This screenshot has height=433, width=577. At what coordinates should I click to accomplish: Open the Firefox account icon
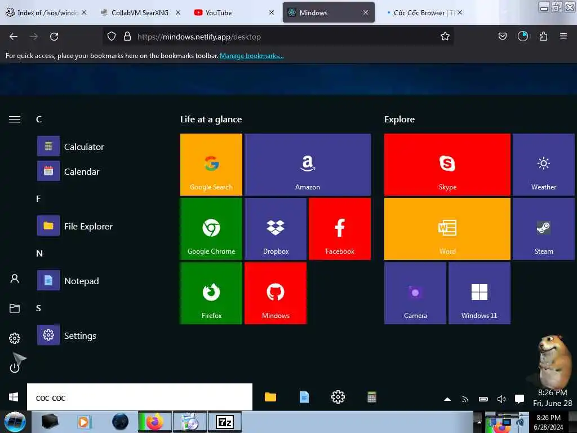coord(523,37)
